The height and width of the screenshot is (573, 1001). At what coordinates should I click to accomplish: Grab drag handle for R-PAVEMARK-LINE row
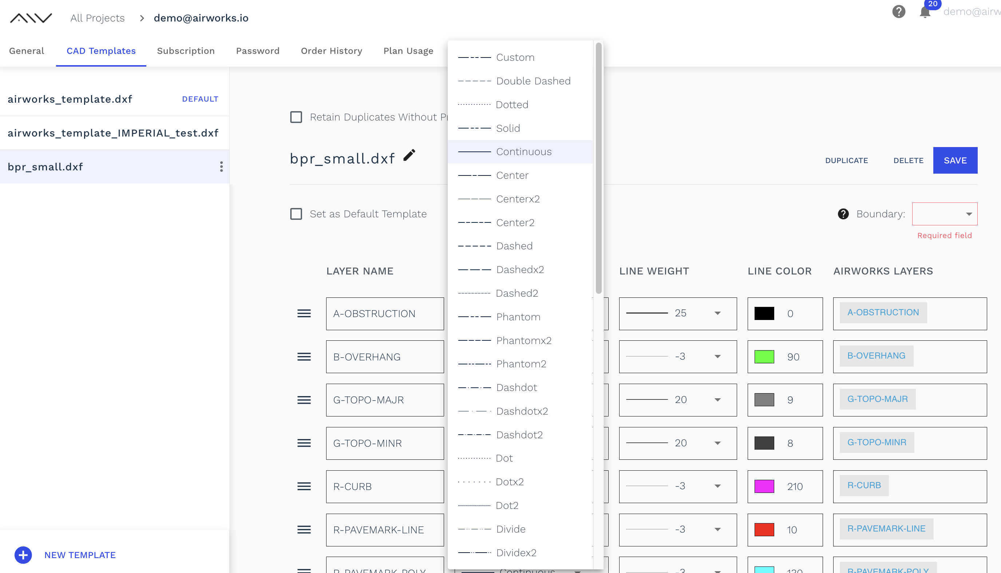click(304, 530)
